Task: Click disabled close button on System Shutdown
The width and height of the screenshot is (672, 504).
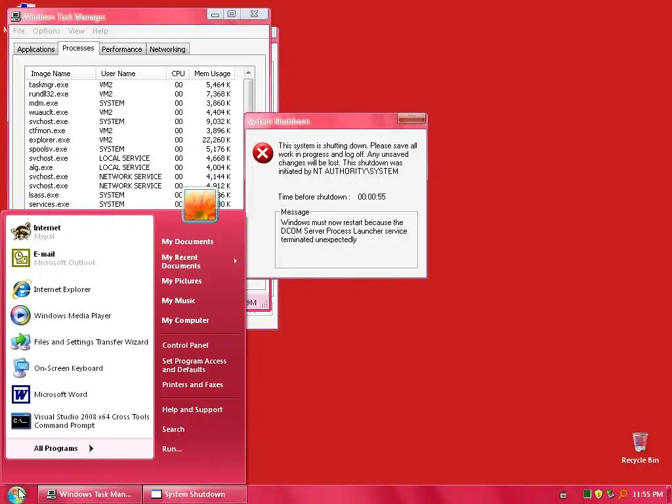Action: click(411, 118)
